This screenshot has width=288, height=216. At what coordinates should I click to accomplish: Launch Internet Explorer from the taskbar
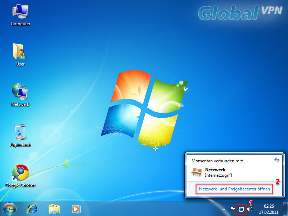[33, 209]
